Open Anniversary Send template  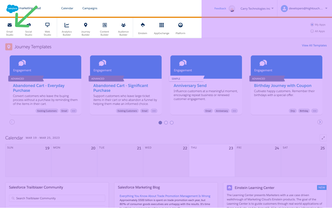190,86
